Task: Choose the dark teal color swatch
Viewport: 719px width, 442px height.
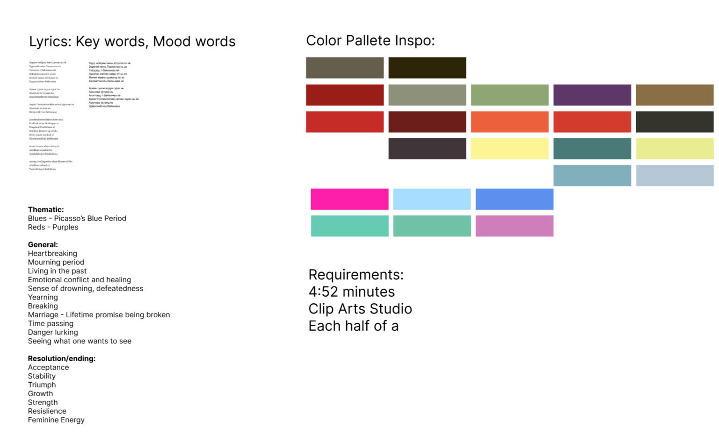Action: click(x=592, y=149)
